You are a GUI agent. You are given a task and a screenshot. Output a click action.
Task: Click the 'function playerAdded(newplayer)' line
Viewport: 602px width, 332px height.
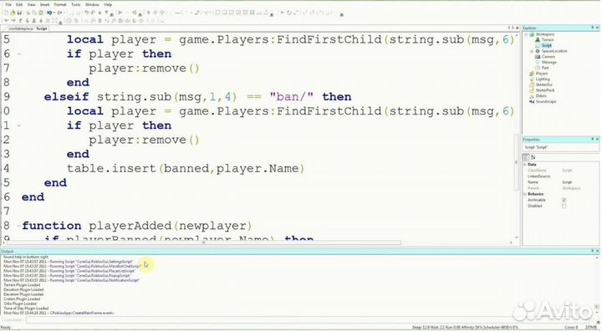pyautogui.click(x=136, y=226)
